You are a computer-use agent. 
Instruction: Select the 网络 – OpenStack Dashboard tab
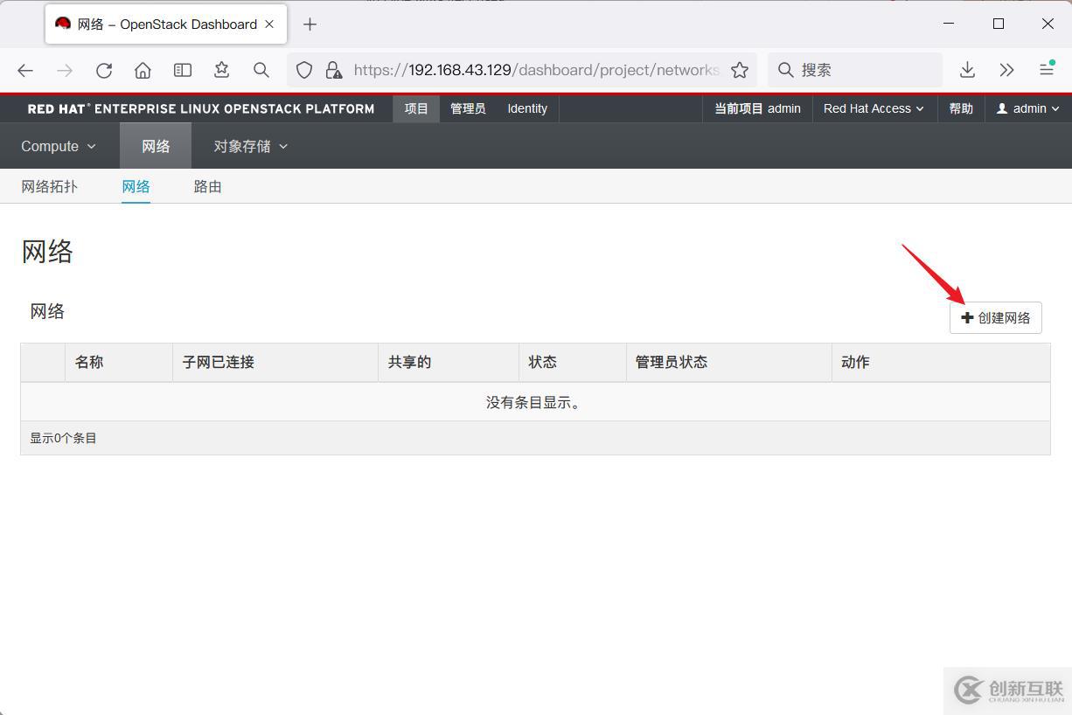tap(166, 24)
